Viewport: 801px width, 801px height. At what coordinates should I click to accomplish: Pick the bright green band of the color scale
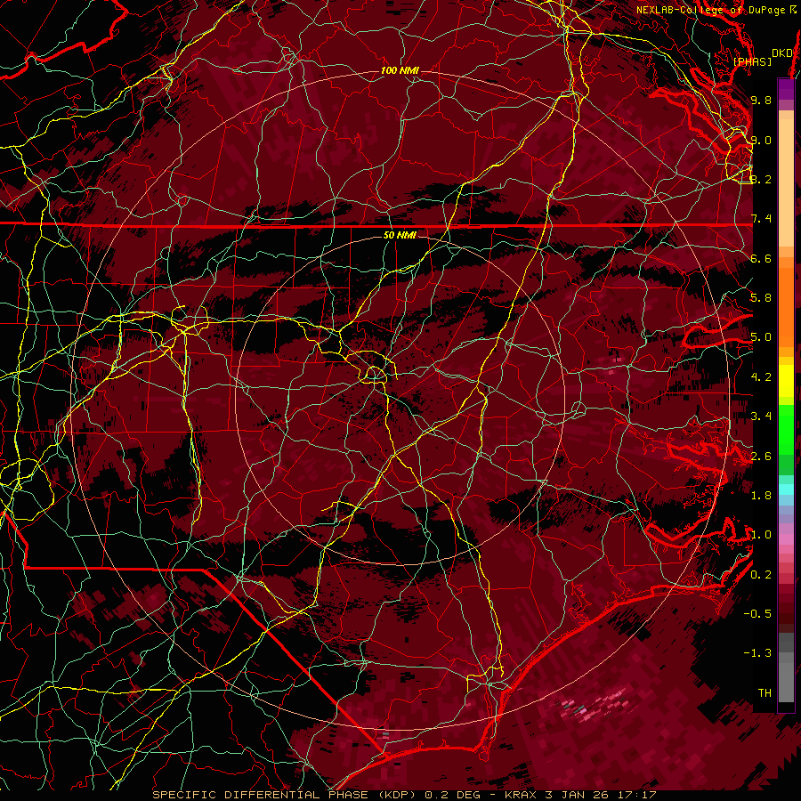[x=786, y=428]
